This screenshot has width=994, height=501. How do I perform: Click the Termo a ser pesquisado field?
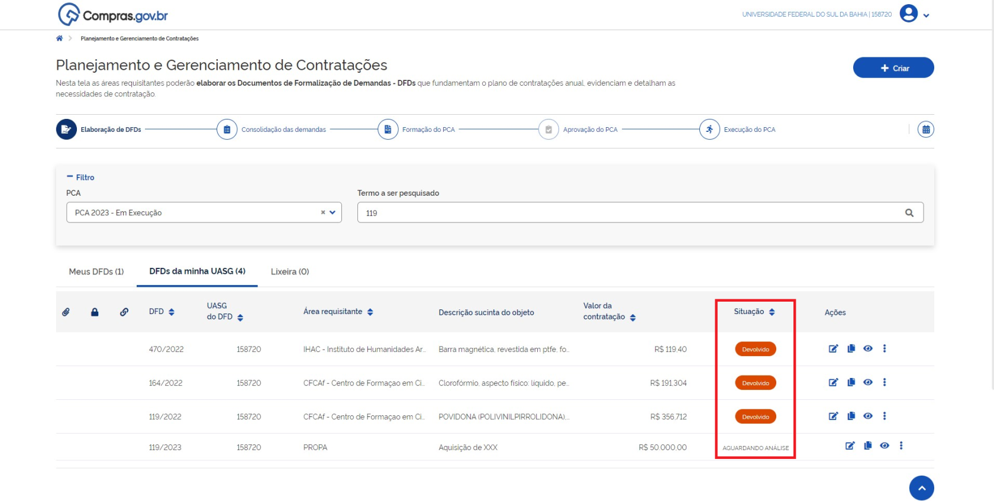(630, 213)
